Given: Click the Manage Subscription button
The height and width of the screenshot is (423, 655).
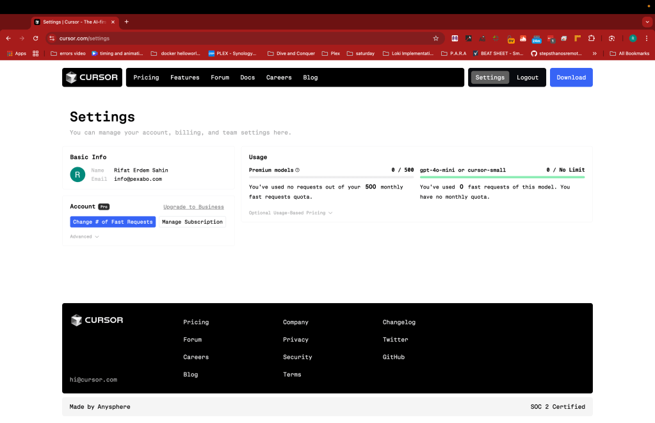Looking at the screenshot, I should coord(192,222).
